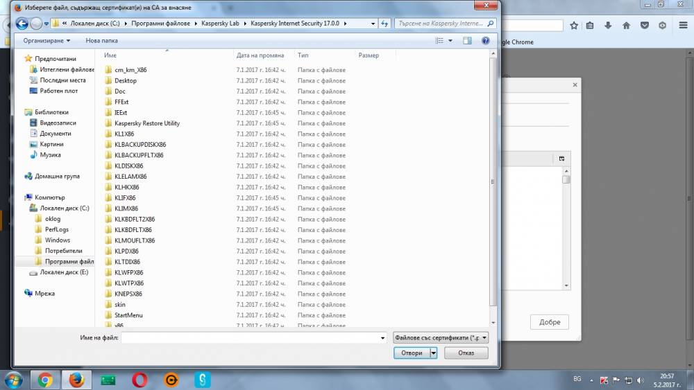Image resolution: width=694 pixels, height=390 pixels.
Task: Open help with the question mark icon
Action: (486, 41)
